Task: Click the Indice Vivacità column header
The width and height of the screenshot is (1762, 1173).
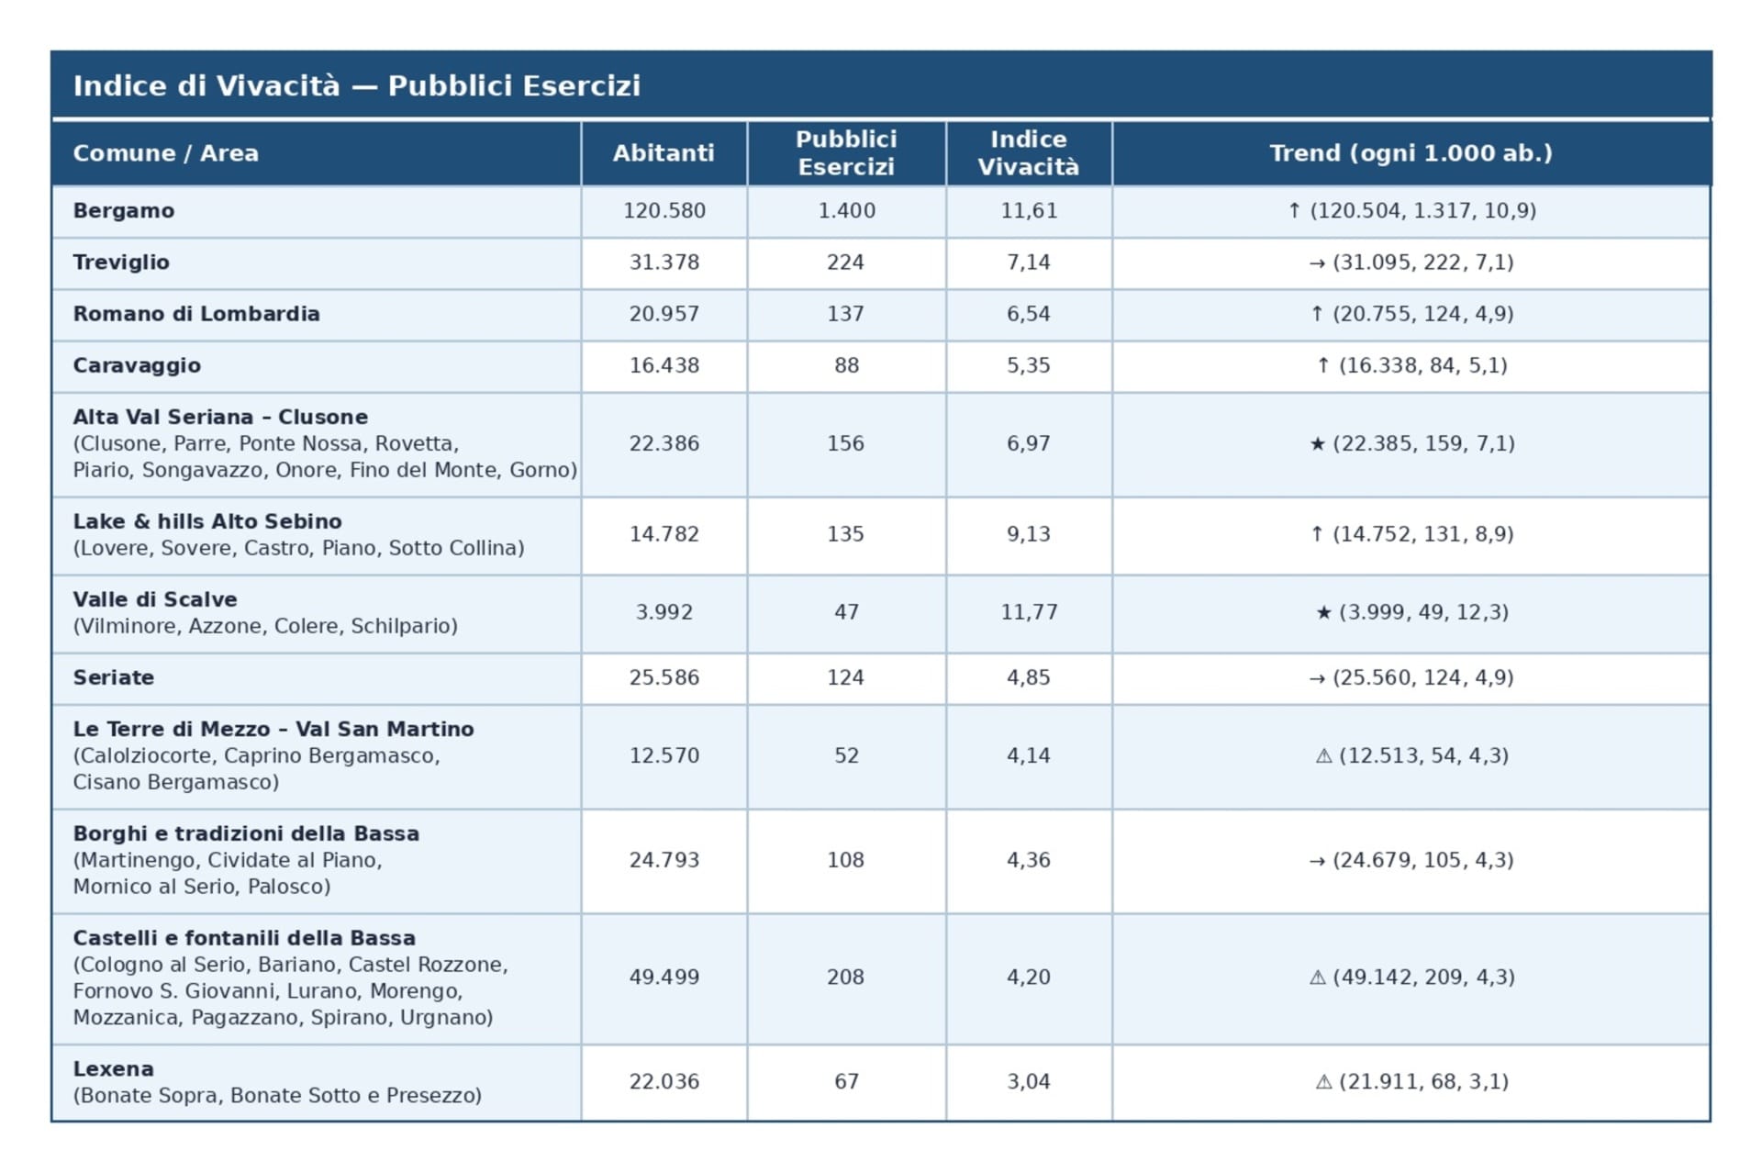Action: (1028, 153)
